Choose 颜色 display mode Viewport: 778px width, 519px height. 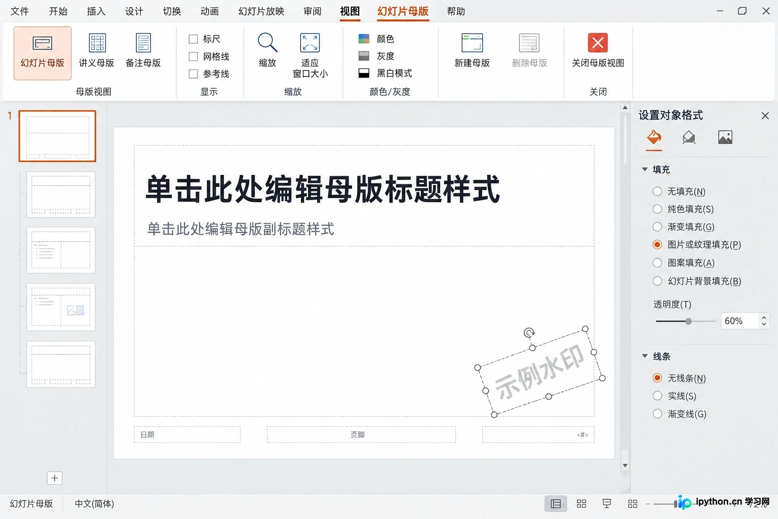point(376,39)
